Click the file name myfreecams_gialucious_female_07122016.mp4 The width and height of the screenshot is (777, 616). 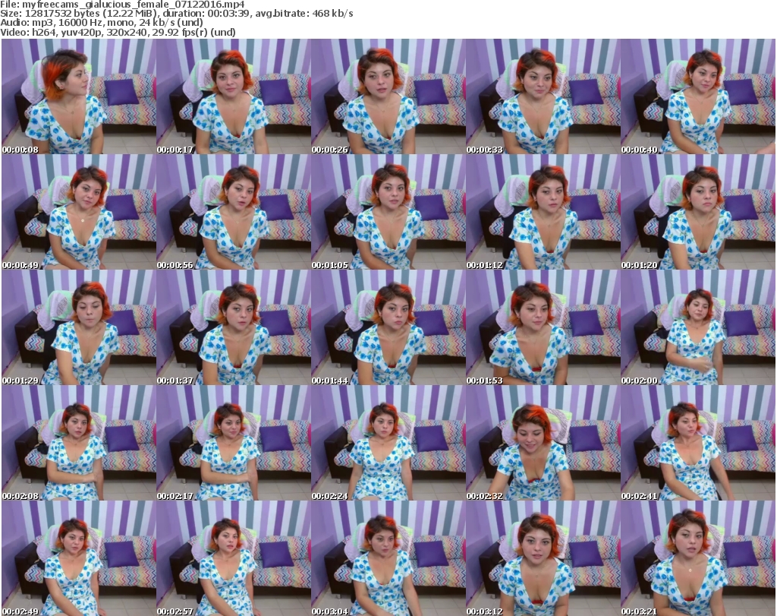tap(134, 5)
